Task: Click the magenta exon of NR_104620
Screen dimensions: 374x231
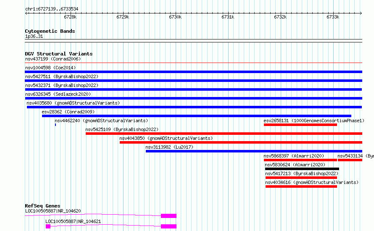Action: pos(169,216)
